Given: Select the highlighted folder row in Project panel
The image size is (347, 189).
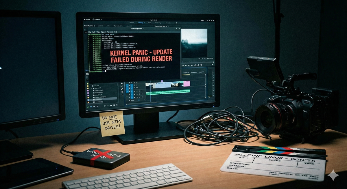Looking at the screenshot, I should [102, 100].
